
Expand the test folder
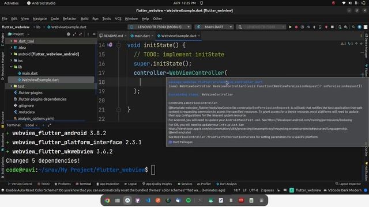coord(11,86)
